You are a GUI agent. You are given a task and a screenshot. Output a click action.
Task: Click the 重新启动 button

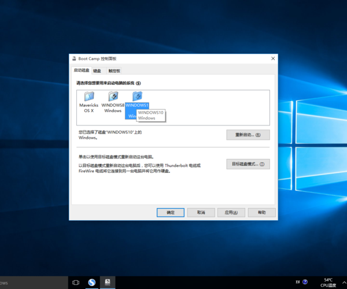248,135
